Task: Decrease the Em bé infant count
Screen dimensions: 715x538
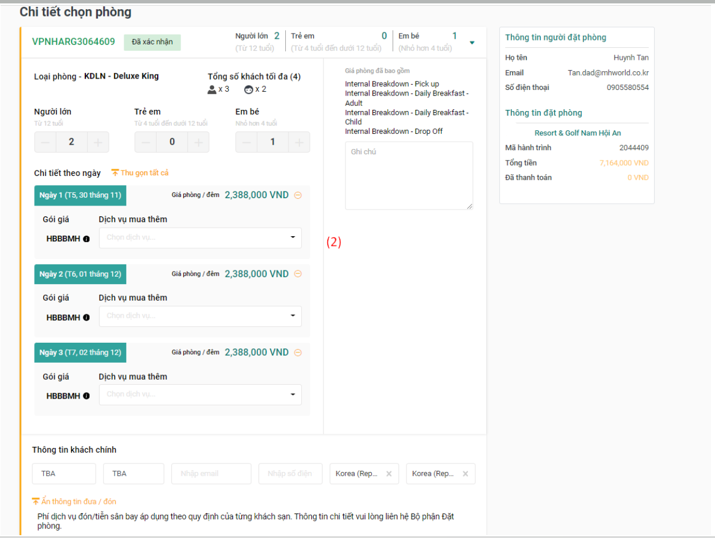Action: pos(246,142)
